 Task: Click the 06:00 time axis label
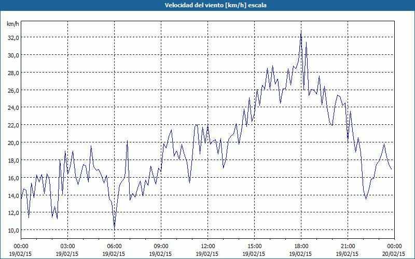(x=114, y=247)
